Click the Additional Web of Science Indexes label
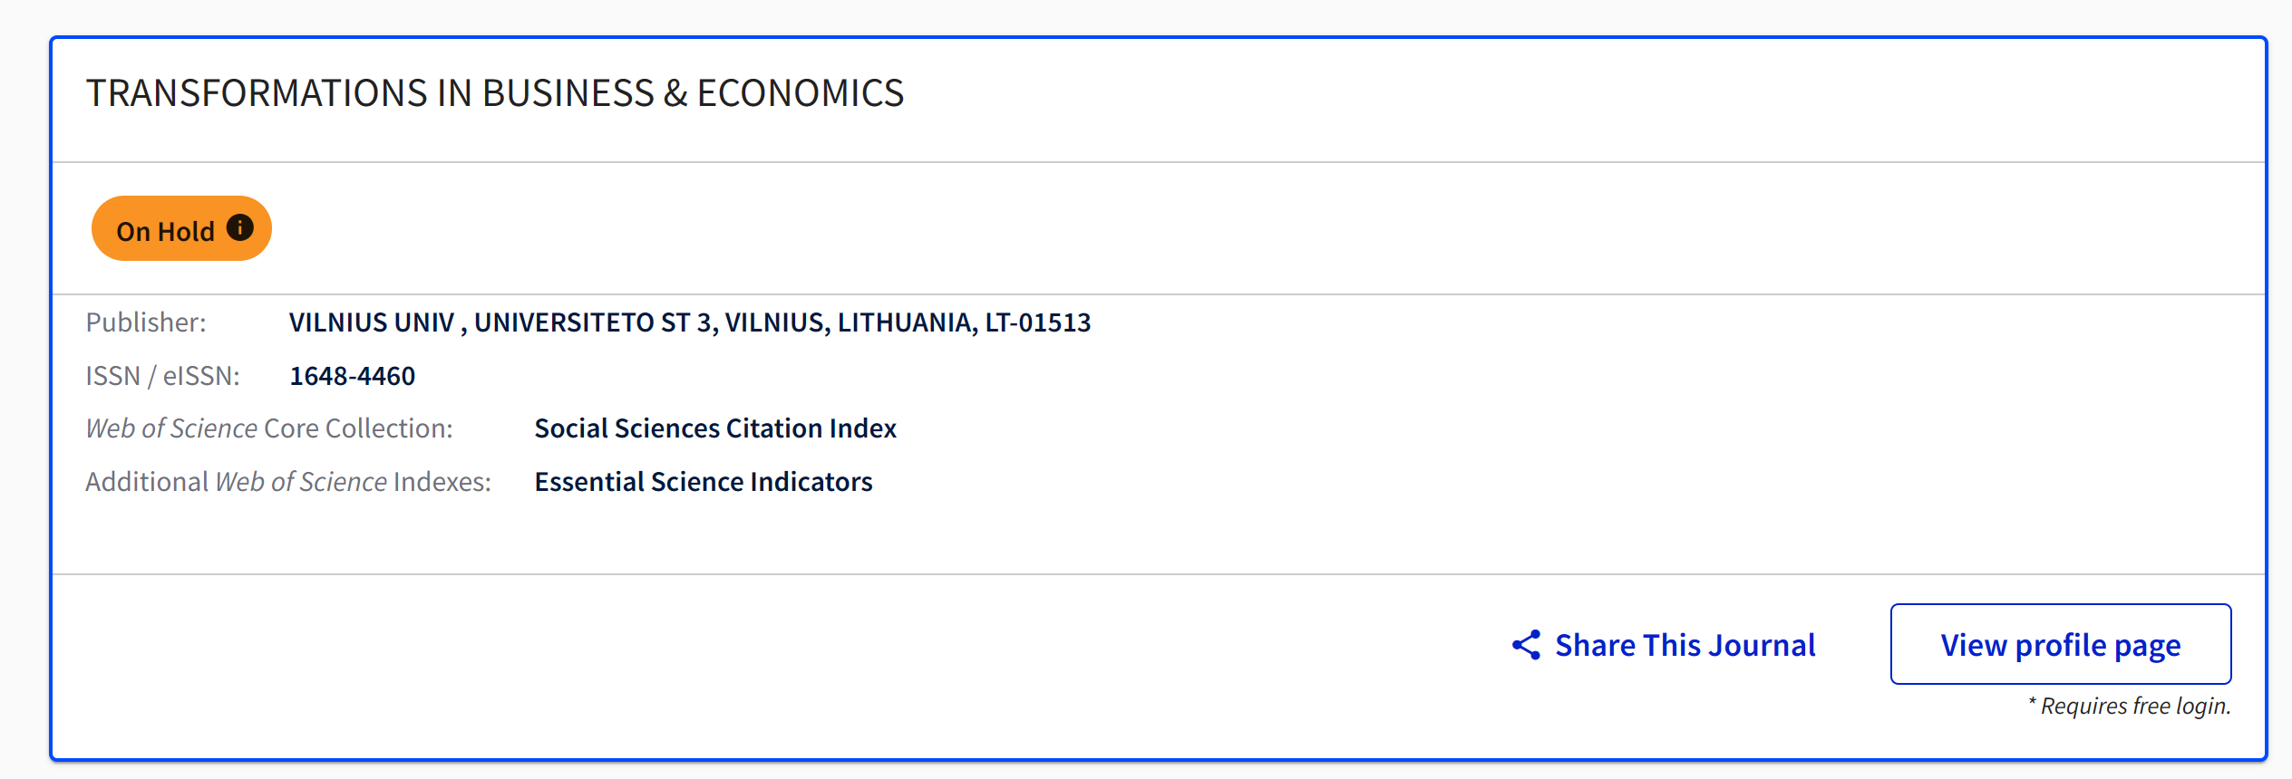2292x779 pixels. (x=288, y=482)
